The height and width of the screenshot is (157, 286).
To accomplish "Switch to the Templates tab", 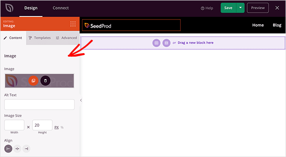I will click(40, 38).
